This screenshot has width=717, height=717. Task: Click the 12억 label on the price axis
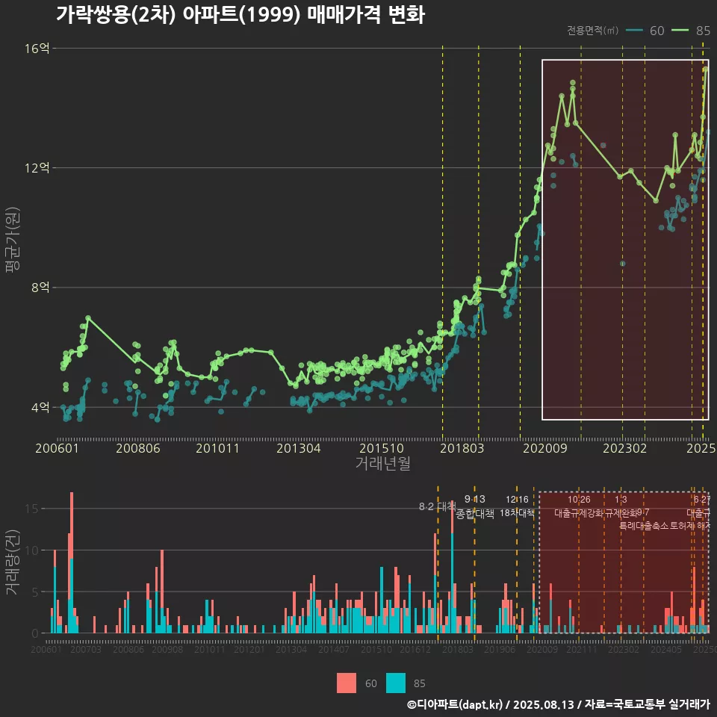point(37,168)
